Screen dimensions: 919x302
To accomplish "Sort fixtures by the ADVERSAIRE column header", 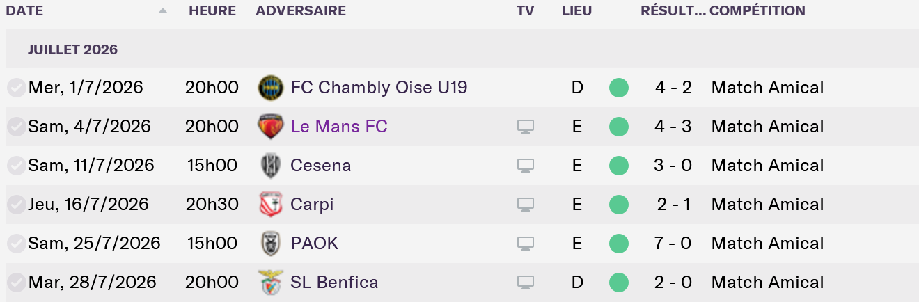I will tap(301, 11).
